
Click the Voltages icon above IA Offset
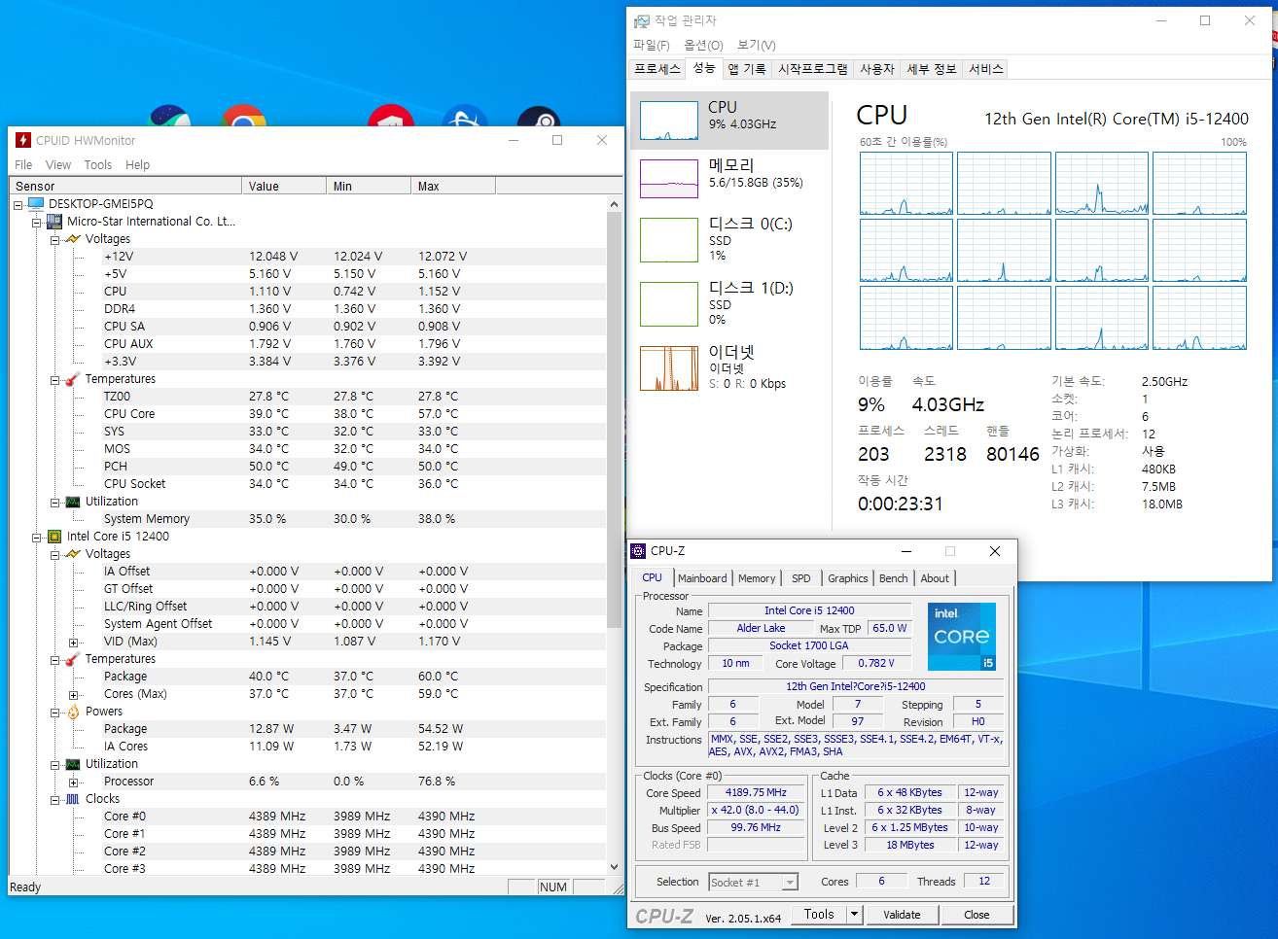coord(73,554)
